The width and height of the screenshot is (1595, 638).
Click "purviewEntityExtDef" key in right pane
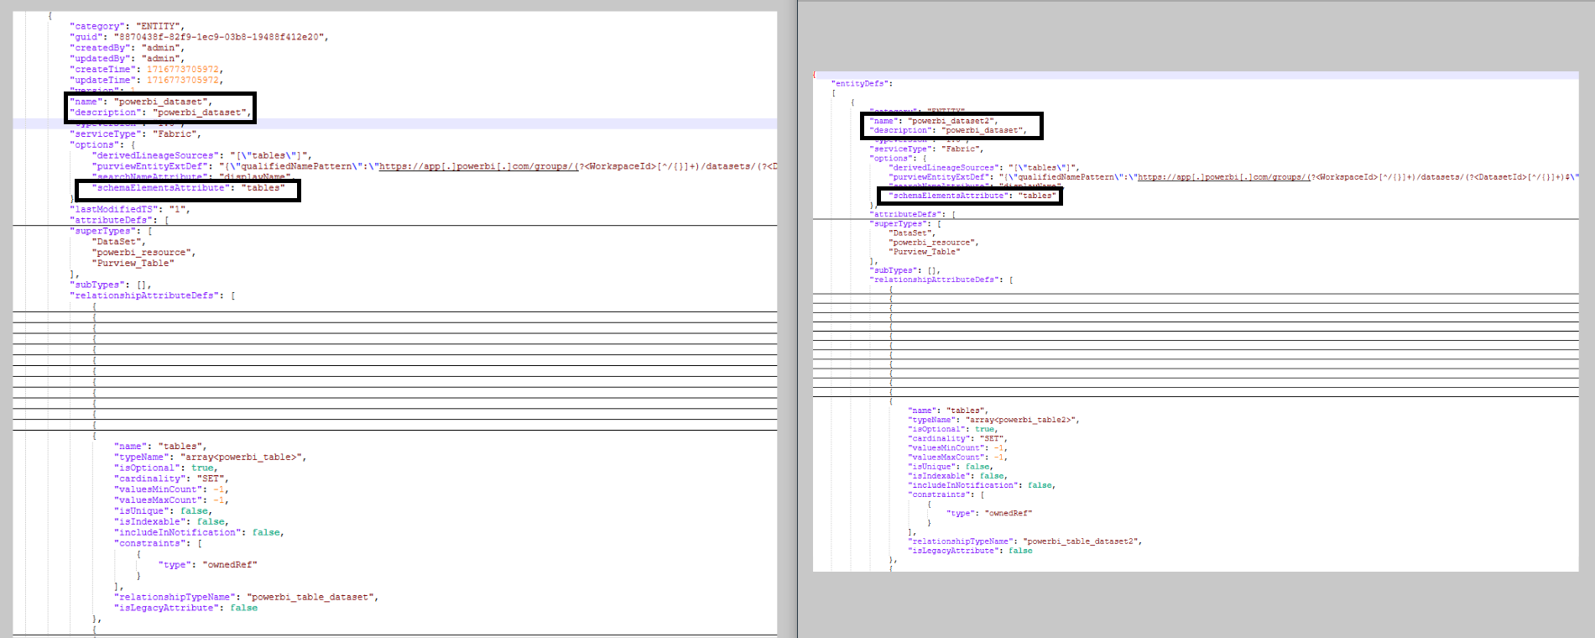939,177
